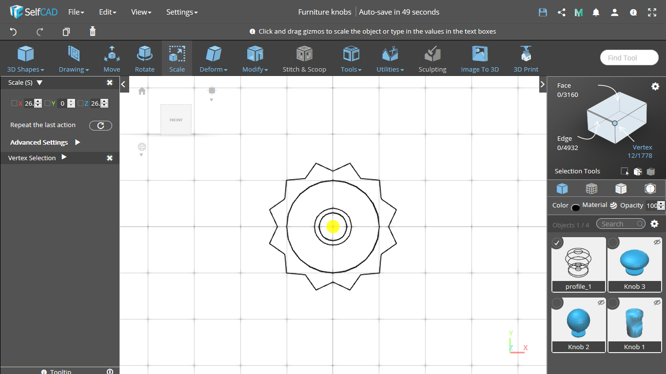Select the wireframe view mode cube
The image size is (666, 374).
(x=591, y=188)
